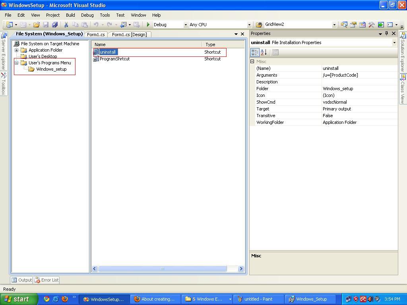Expand the Application Folder tree node
407x305 pixels.
[16, 50]
